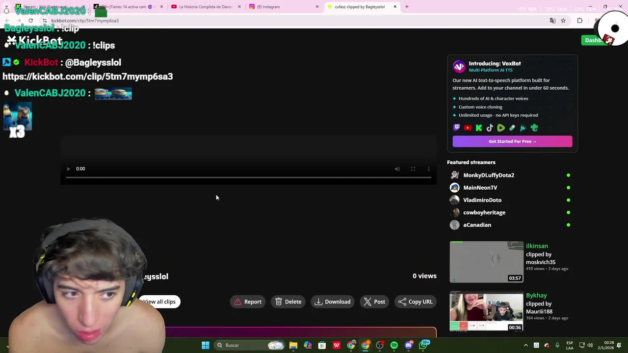Click the Delete clip button

click(x=288, y=302)
